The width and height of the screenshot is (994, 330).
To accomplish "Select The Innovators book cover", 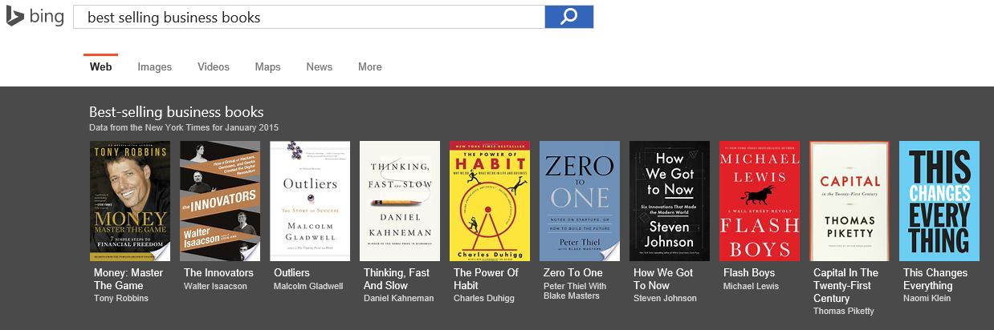I will click(x=220, y=200).
